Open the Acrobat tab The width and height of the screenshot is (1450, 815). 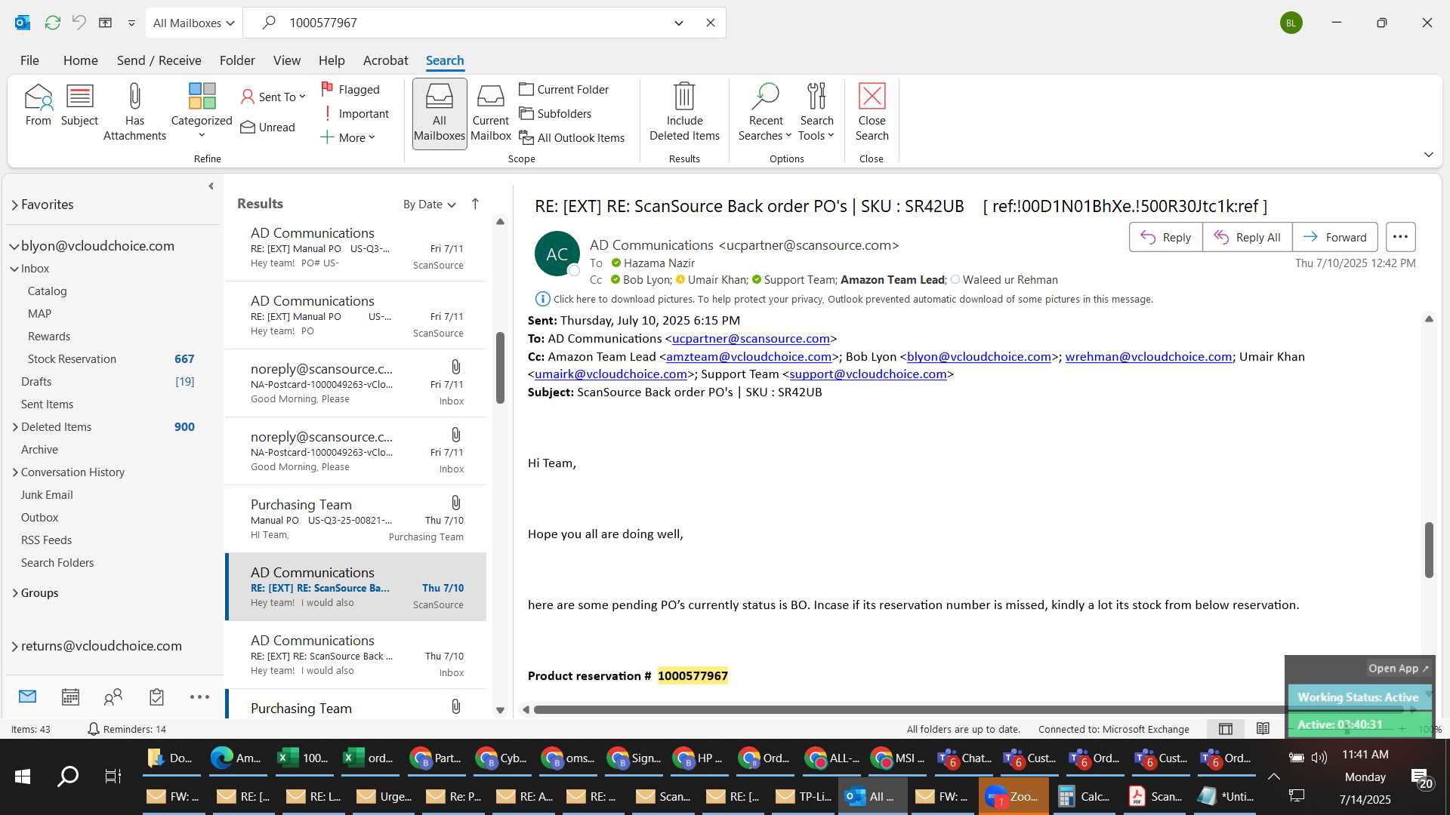[x=385, y=60]
